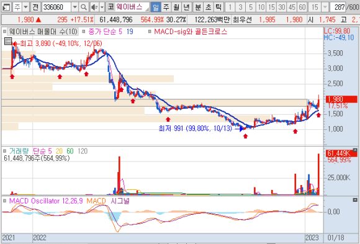Choose the 1 interval button
Image resolution: width=360 pixels, height=244 pixels.
coord(230,7)
